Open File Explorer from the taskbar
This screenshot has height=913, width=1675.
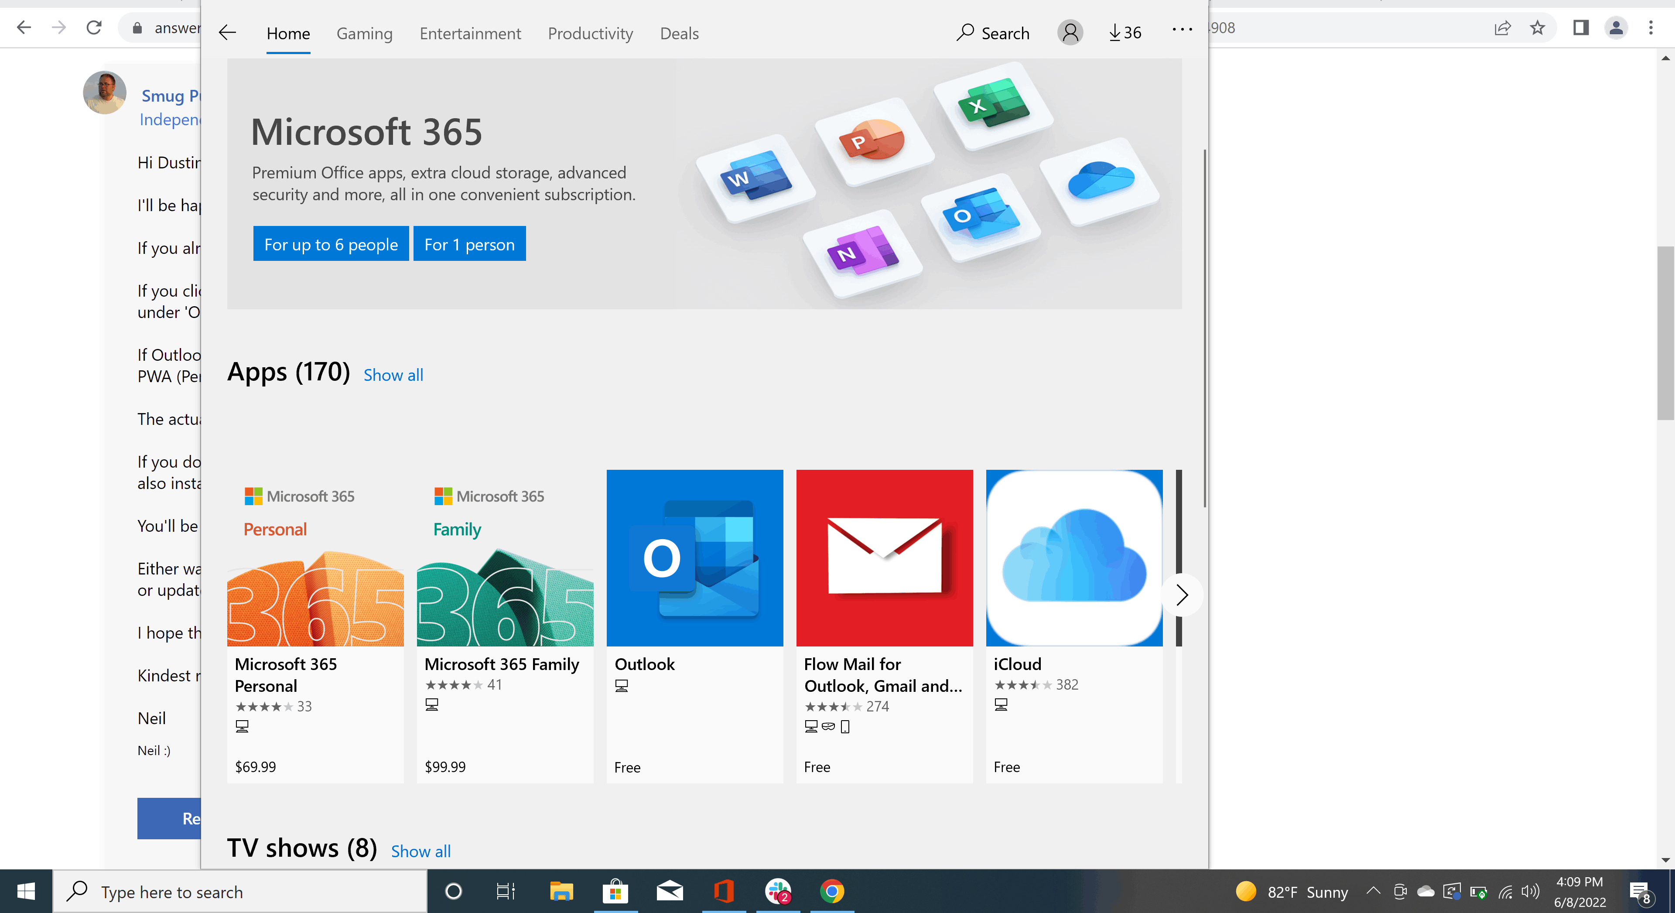coord(561,892)
